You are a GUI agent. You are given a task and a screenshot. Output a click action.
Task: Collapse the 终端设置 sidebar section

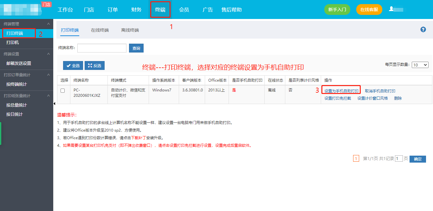[48, 54]
